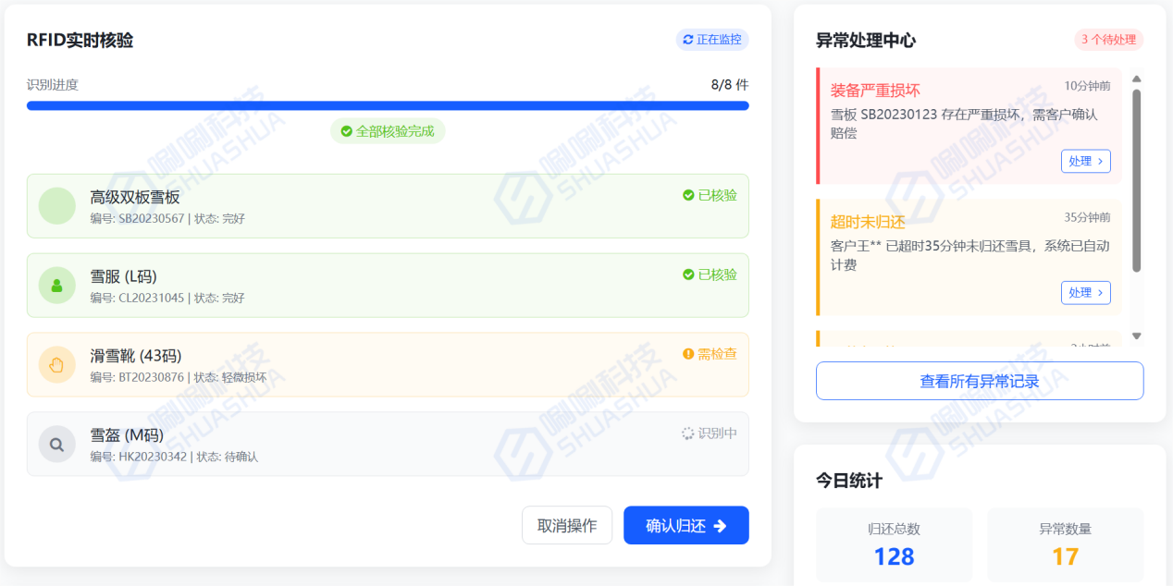The width and height of the screenshot is (1173, 586).
Task: Click the 识别中 spinner icon on 雪盔
Action: 687,433
